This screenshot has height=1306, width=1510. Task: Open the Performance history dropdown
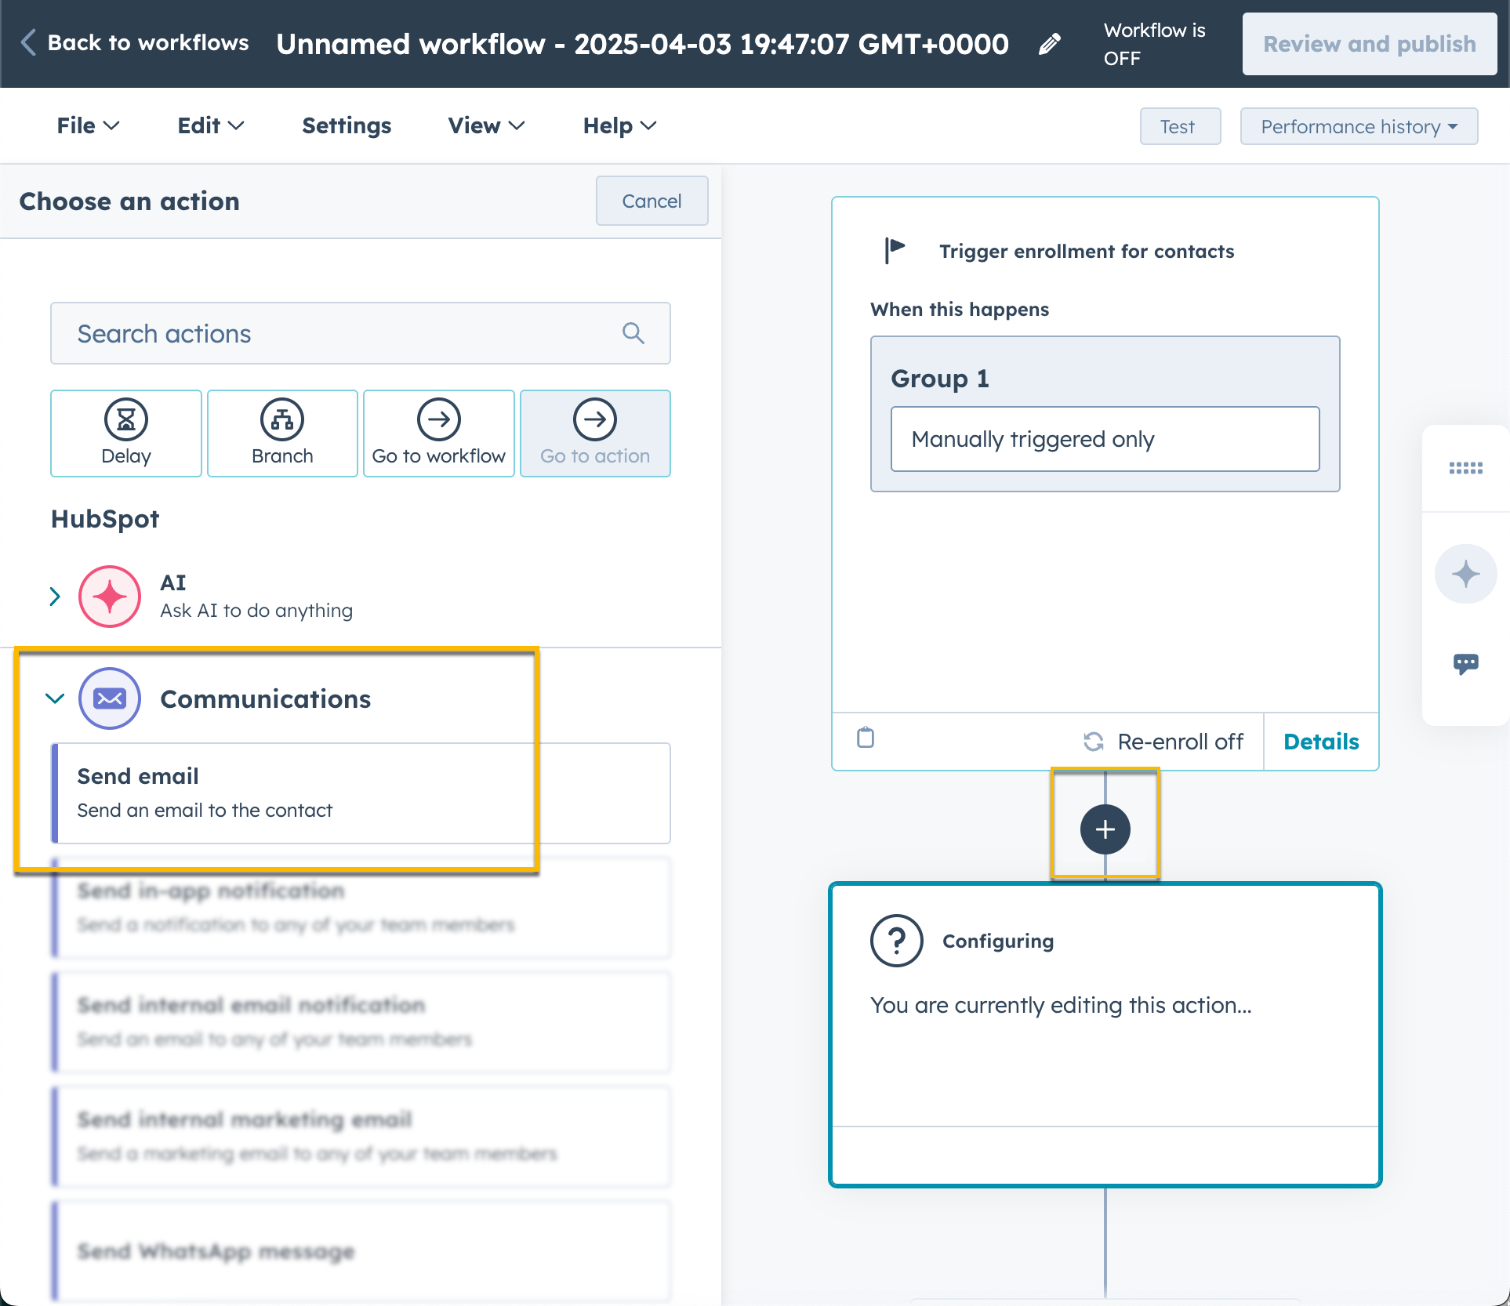pos(1358,126)
